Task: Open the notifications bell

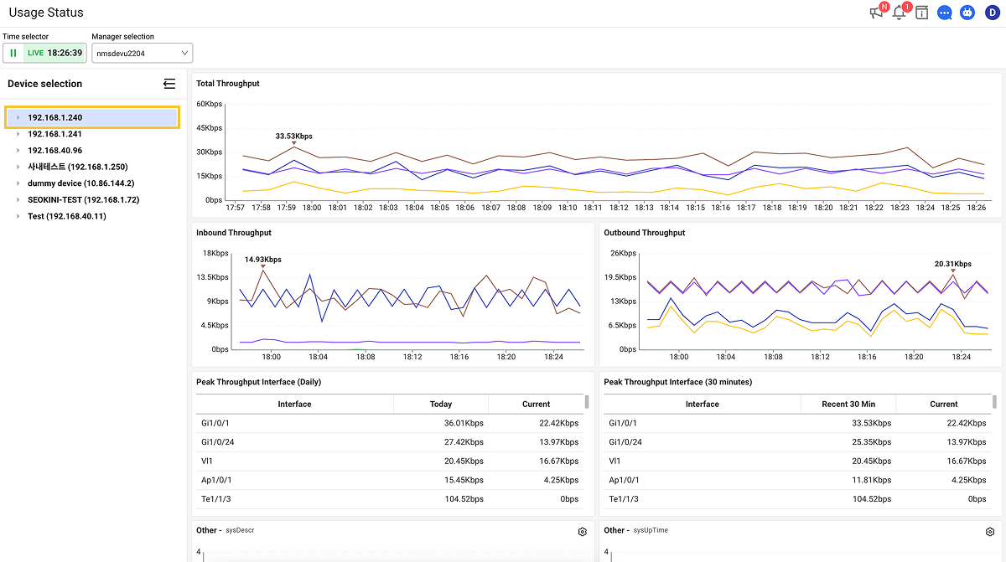Action: (900, 13)
